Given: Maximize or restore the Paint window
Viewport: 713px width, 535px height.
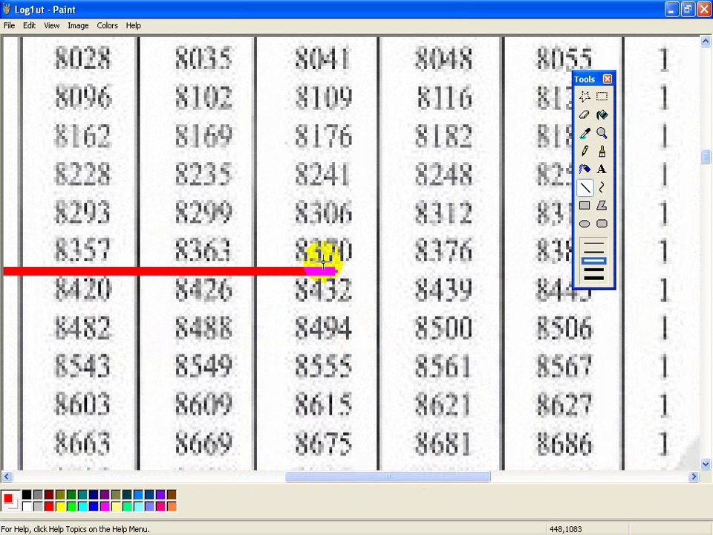Looking at the screenshot, I should pos(688,9).
